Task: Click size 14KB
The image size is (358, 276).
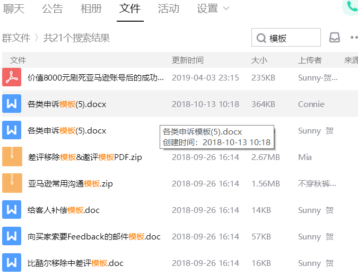Action: 261,210
